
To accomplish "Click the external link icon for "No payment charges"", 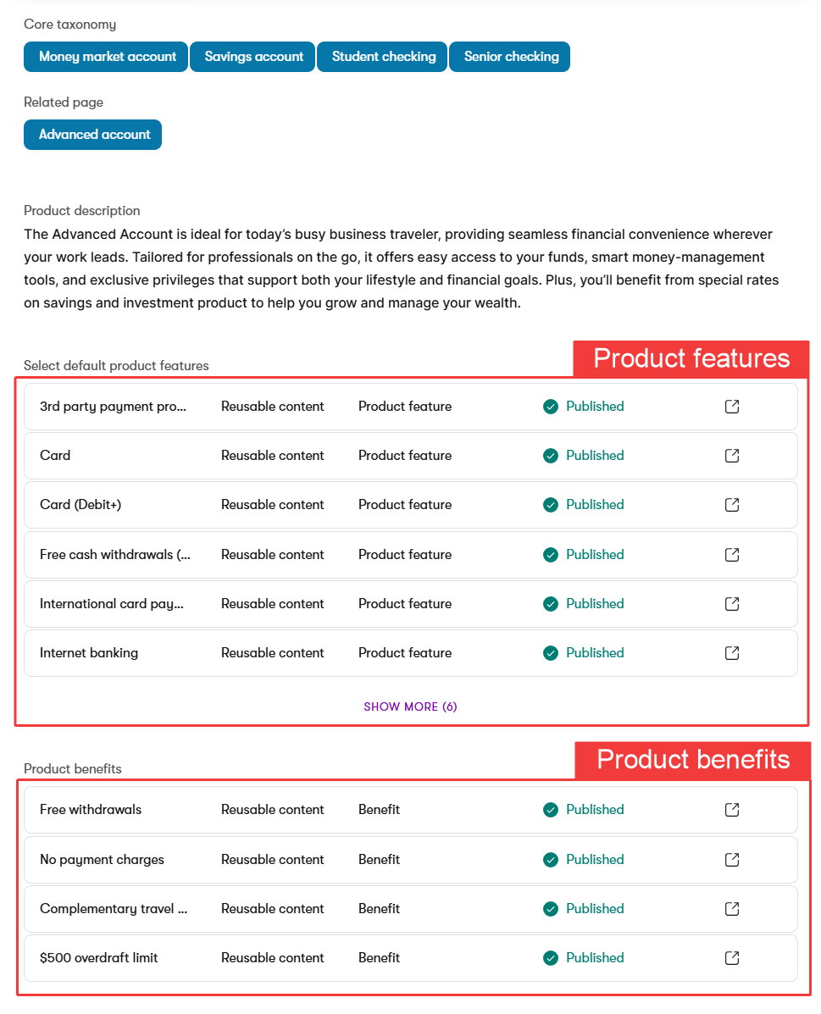I will (730, 859).
